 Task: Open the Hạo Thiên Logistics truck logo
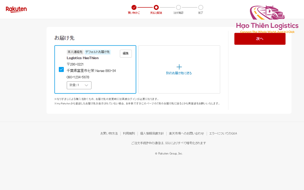(268, 13)
